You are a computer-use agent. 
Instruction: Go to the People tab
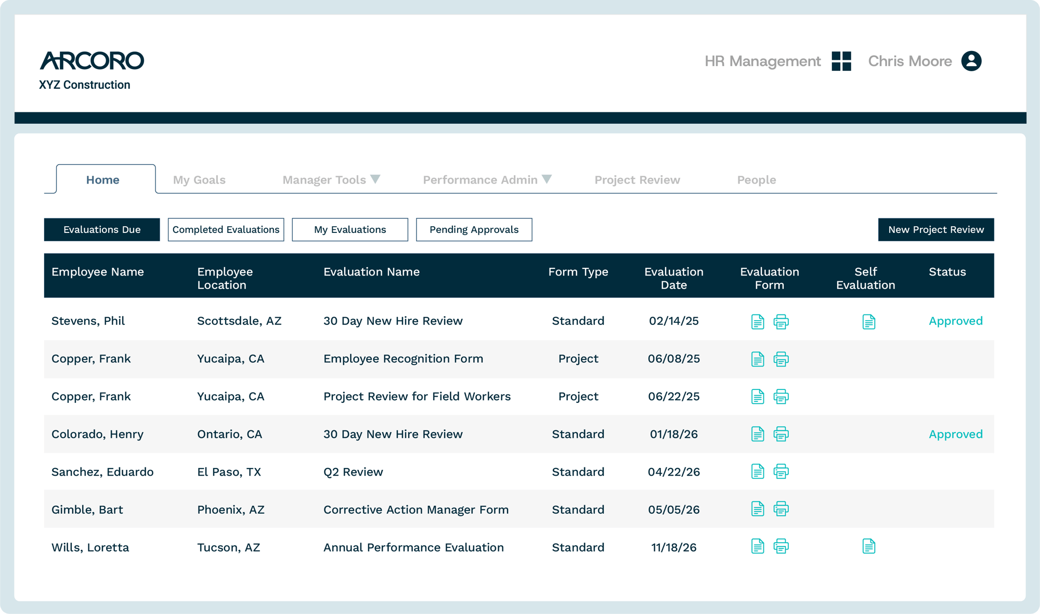coord(757,180)
